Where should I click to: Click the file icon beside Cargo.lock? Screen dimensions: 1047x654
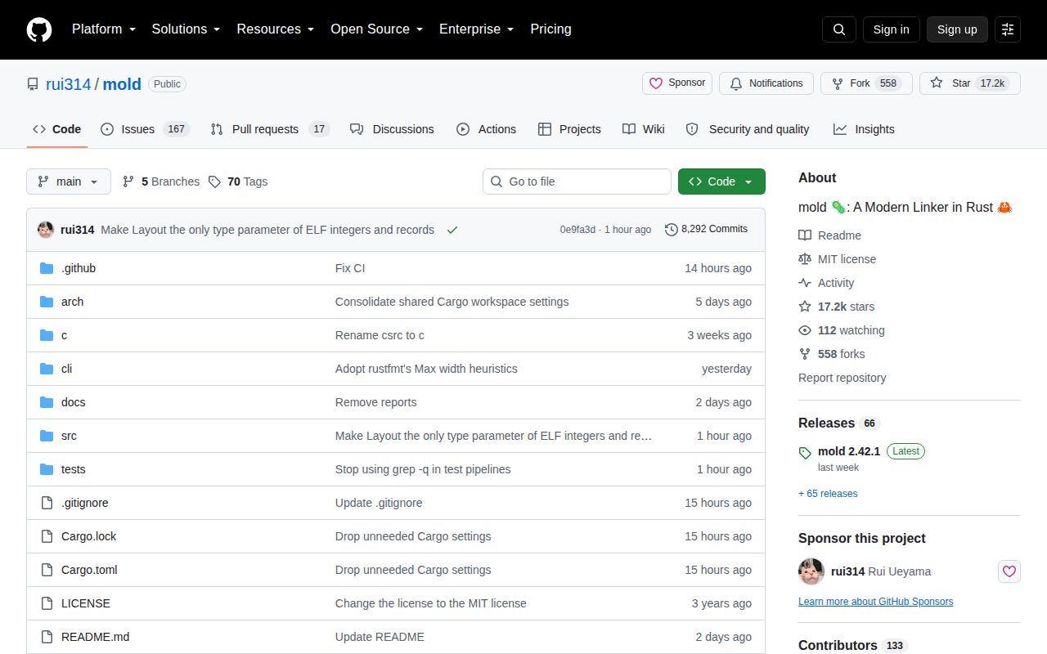tap(47, 536)
